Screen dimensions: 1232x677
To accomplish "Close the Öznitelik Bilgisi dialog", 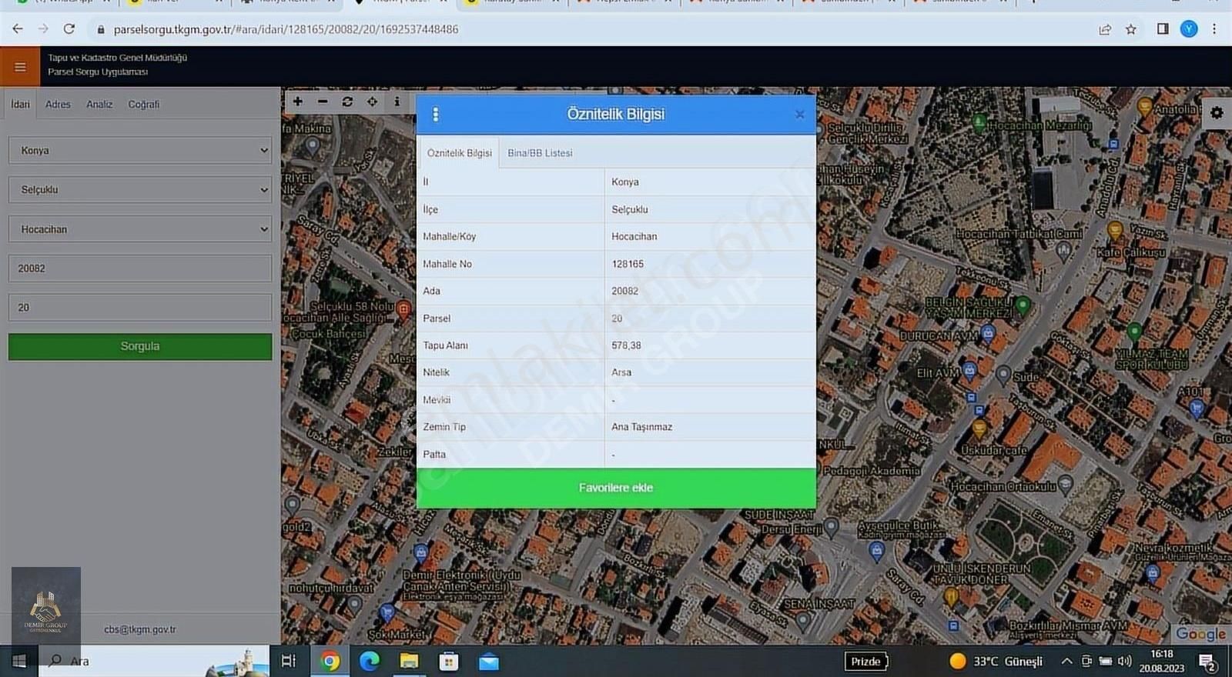I will (x=799, y=115).
